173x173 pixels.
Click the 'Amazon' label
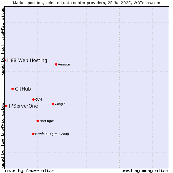pyautogui.click(x=64, y=64)
